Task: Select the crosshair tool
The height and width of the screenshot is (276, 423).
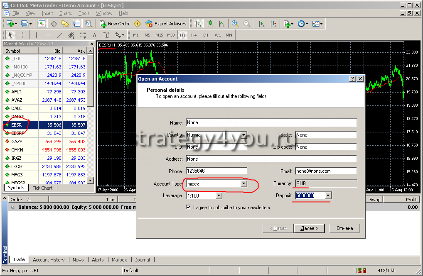Action: coord(22,35)
